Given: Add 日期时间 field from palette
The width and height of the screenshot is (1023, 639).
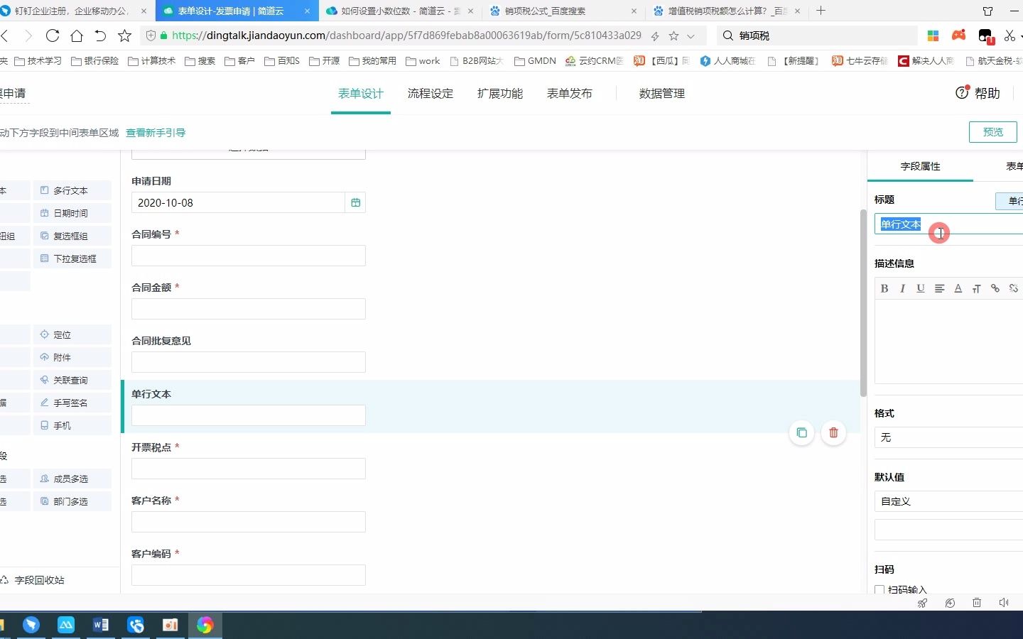Looking at the screenshot, I should pos(72,213).
